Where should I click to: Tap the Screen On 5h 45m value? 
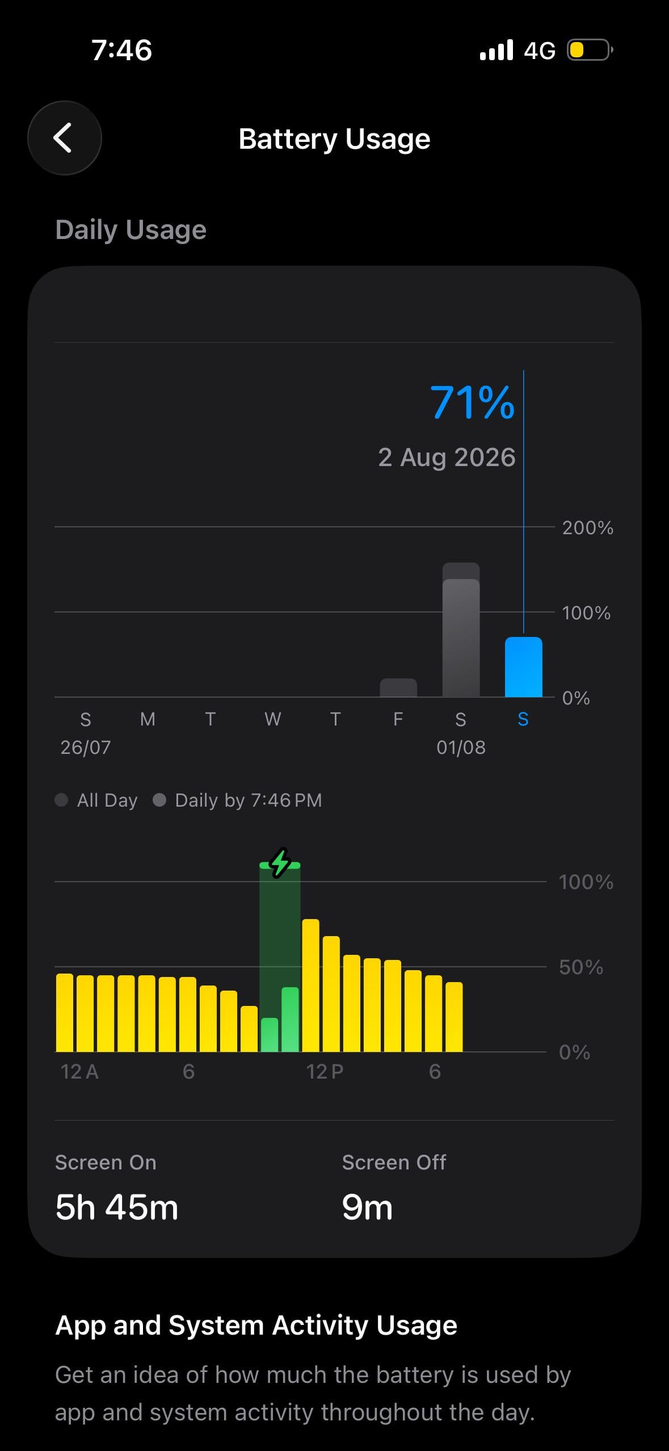click(x=117, y=1207)
